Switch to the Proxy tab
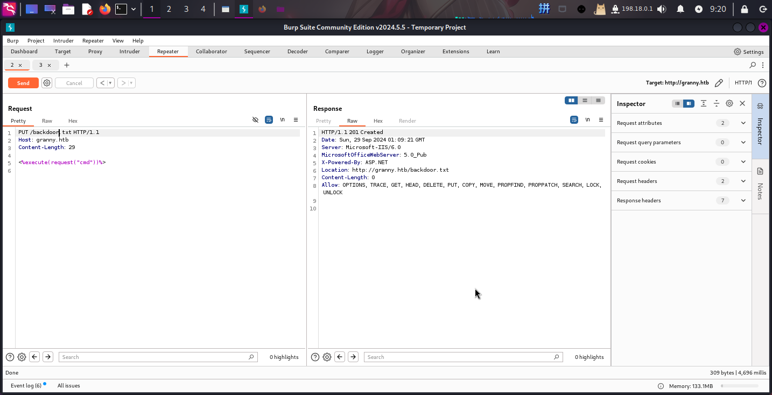 (95, 52)
